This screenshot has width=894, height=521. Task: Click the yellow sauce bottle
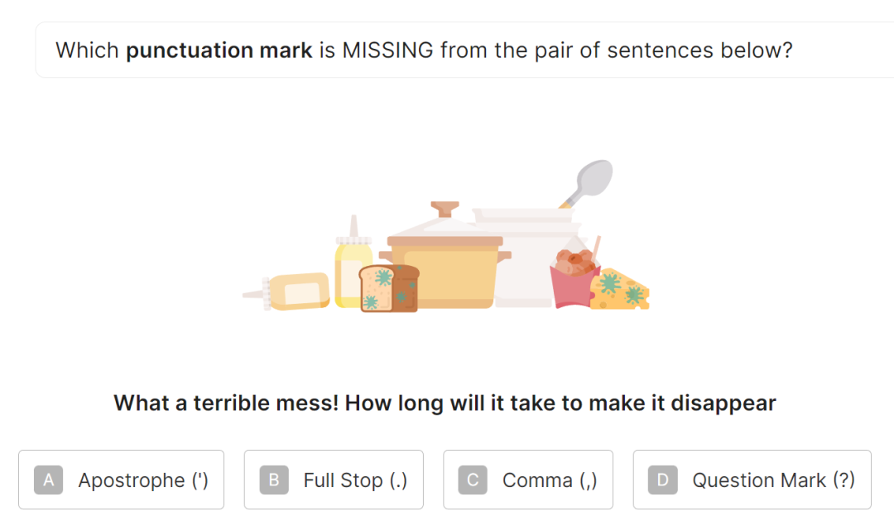coord(352,263)
